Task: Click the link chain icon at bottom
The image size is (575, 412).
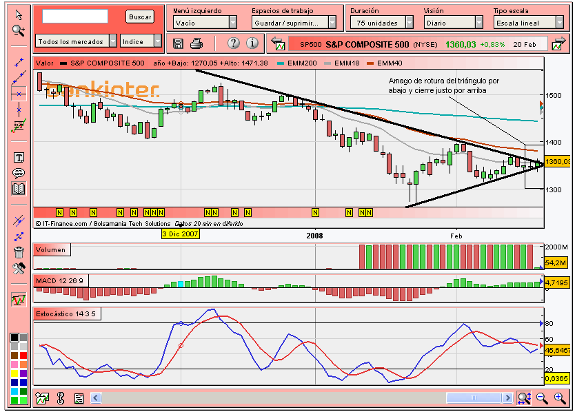Action: 61,398
